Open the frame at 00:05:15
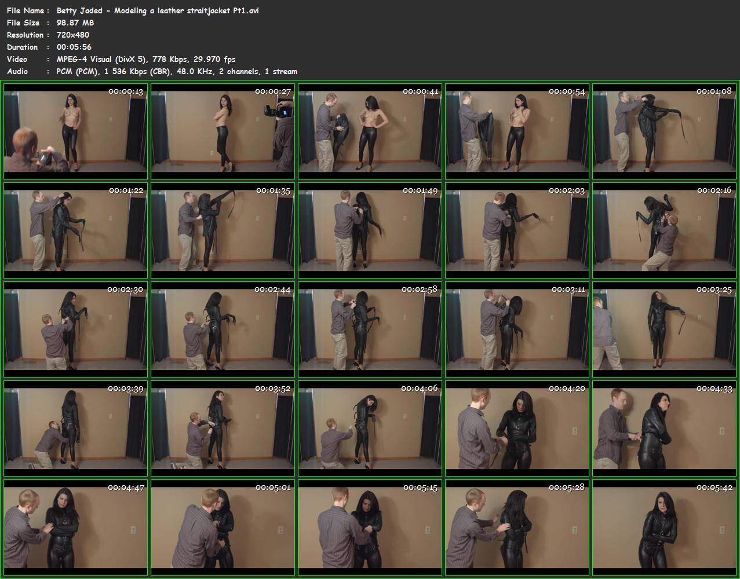This screenshot has width=740, height=579. tap(370, 527)
